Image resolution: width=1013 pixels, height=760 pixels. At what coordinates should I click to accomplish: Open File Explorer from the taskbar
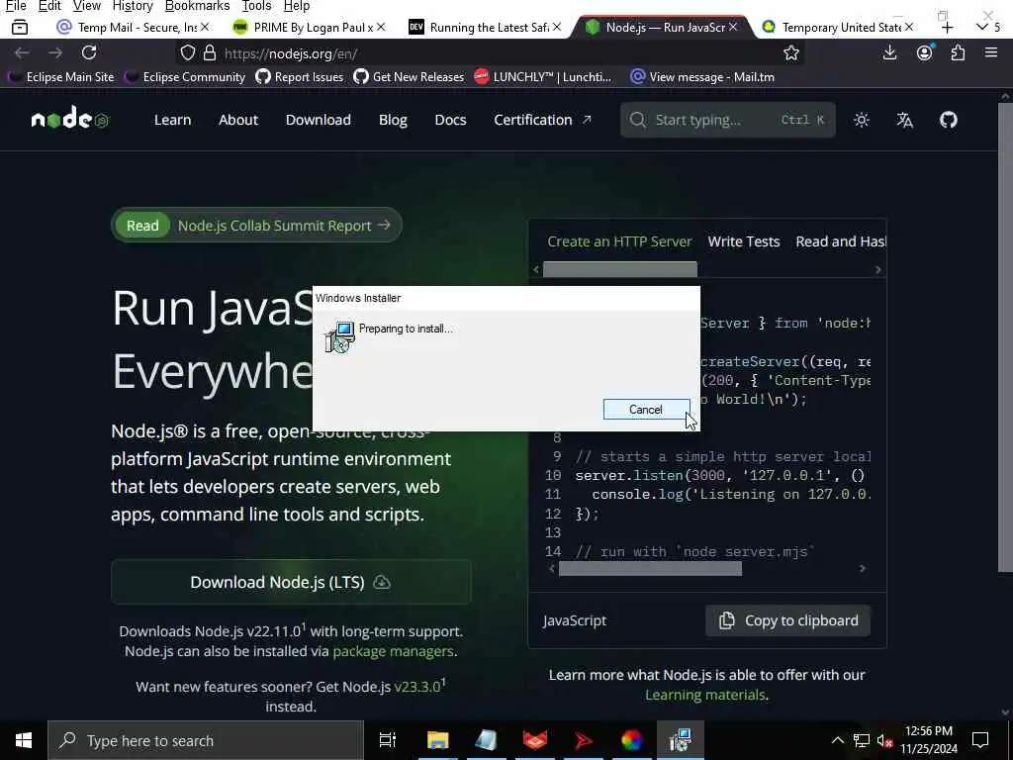[437, 740]
